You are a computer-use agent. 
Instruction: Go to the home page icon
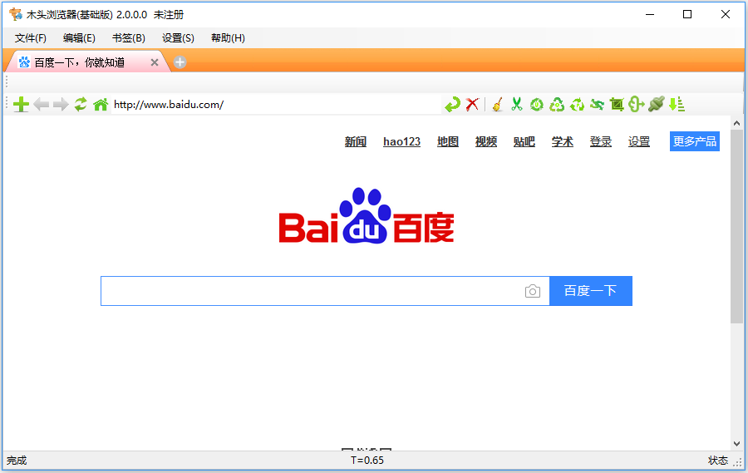tap(101, 105)
